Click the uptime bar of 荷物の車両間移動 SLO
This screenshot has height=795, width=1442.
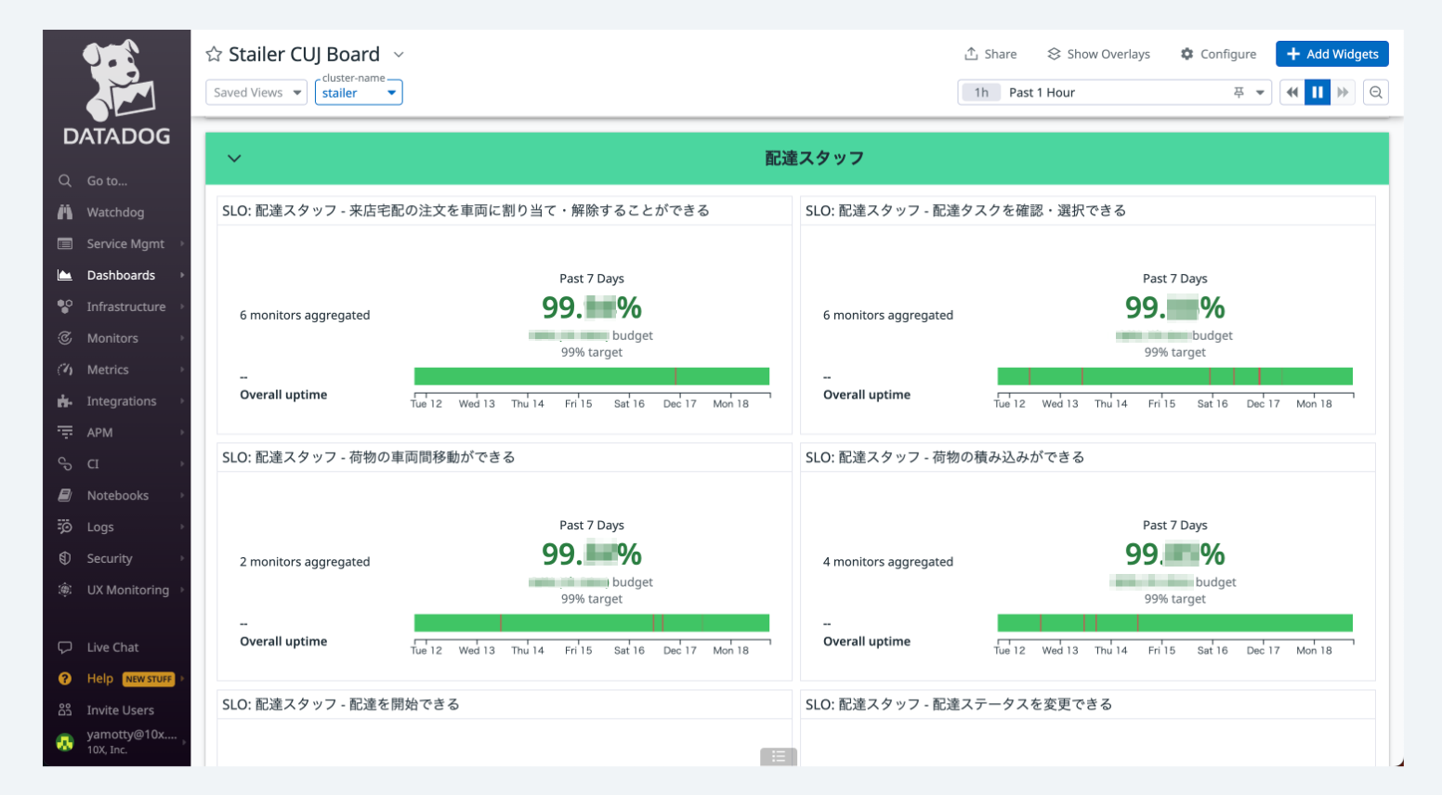click(591, 623)
